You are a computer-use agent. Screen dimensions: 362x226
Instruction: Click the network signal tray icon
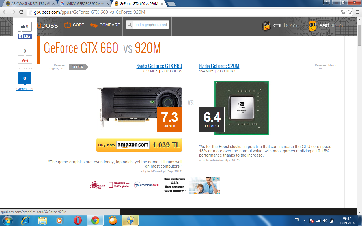318,221
